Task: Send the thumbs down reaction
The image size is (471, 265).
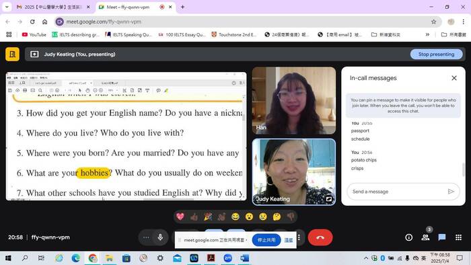Action: pyautogui.click(x=291, y=217)
